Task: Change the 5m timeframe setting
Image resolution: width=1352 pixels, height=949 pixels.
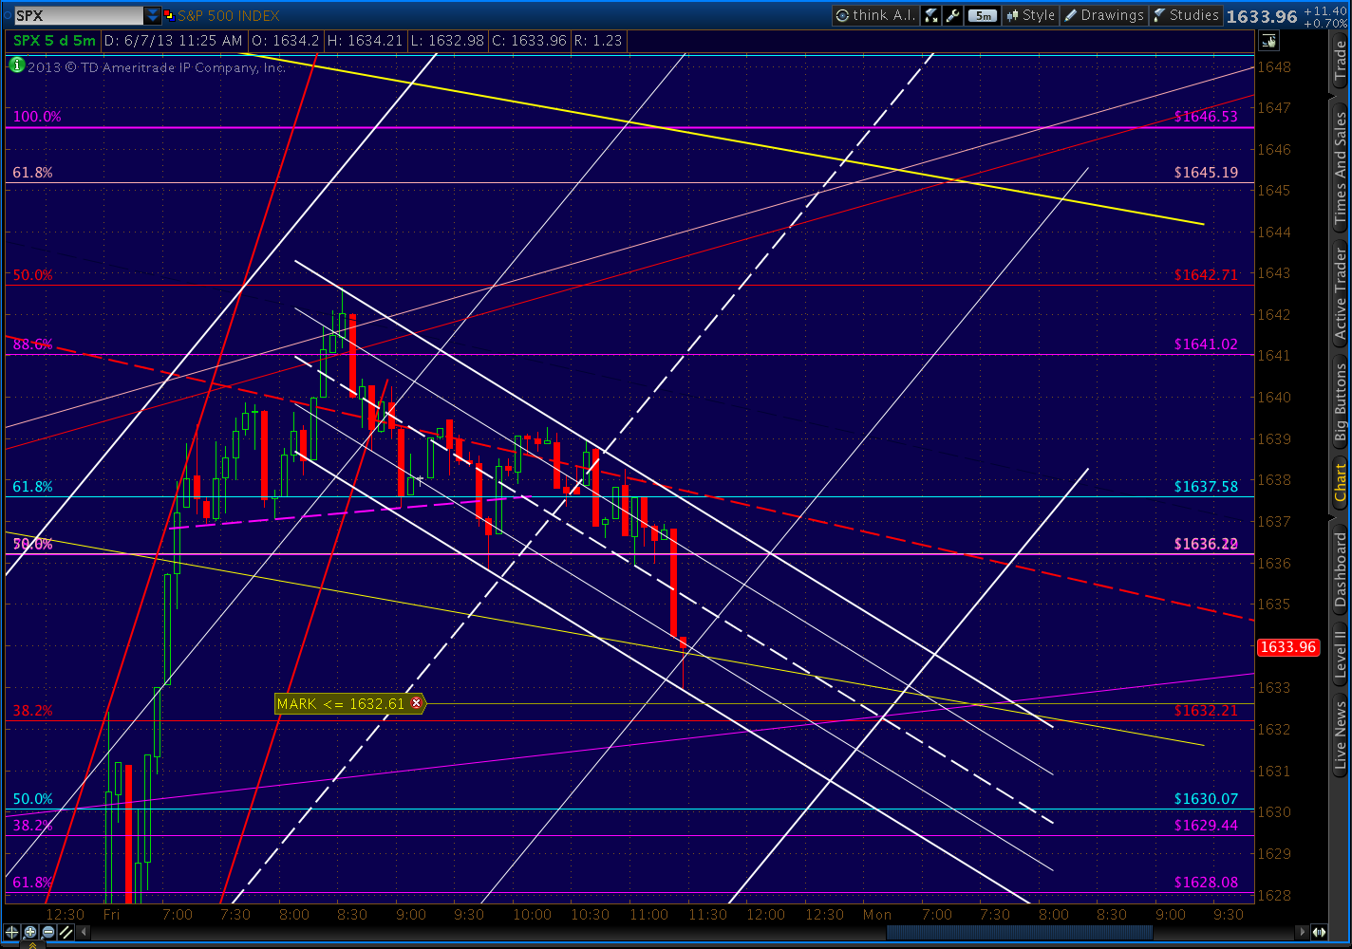Action: coord(984,15)
